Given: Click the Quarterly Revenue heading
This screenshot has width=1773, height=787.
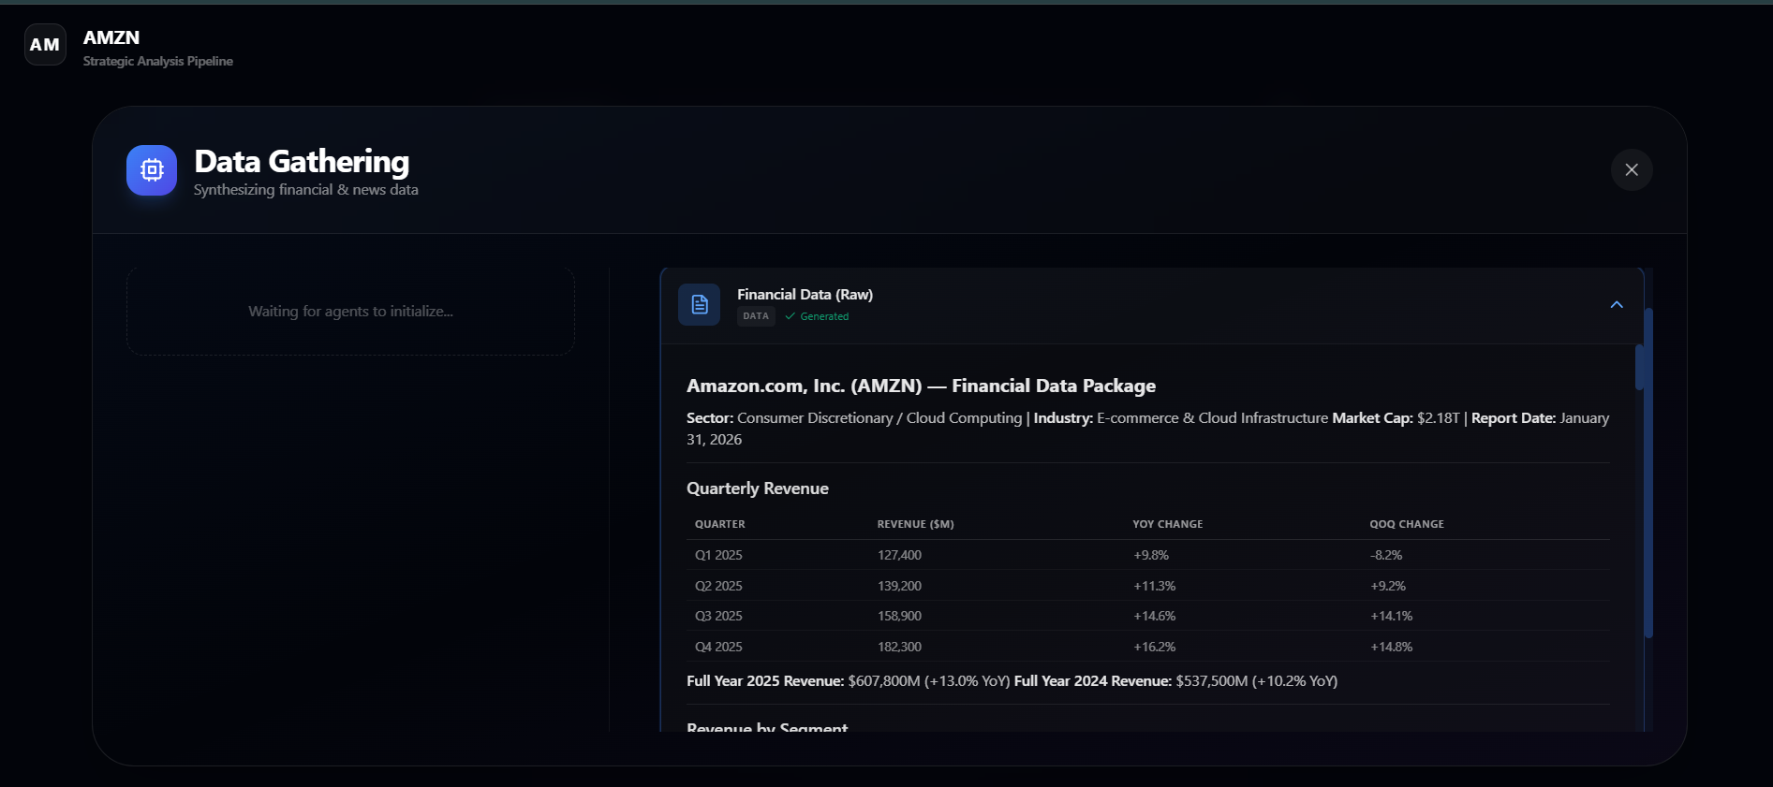Looking at the screenshot, I should coord(758,488).
